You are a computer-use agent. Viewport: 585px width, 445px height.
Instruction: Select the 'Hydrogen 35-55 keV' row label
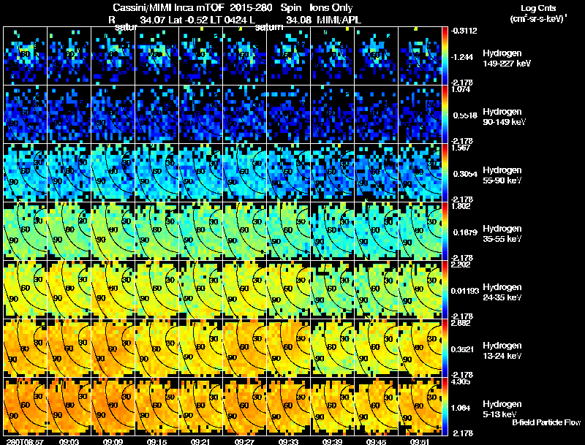pyautogui.click(x=502, y=234)
